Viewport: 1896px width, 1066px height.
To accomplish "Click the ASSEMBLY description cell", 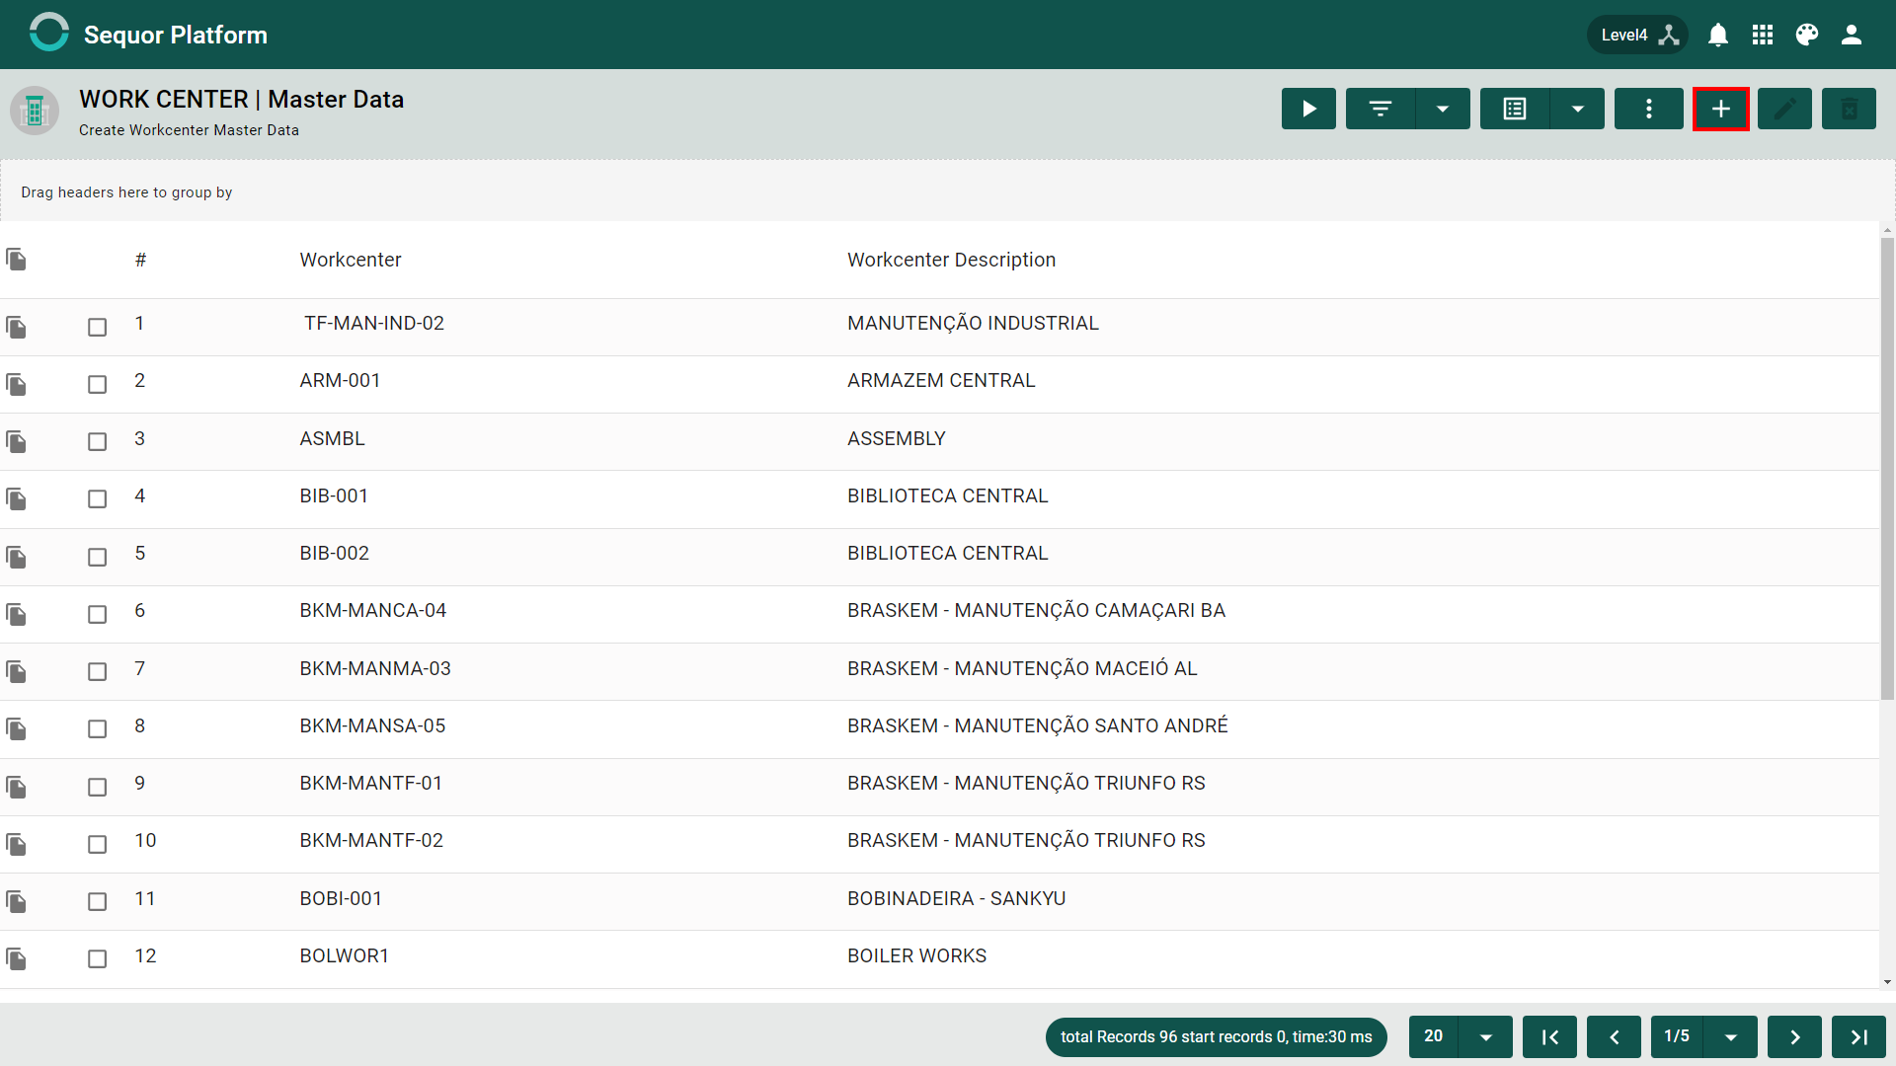I will [896, 438].
